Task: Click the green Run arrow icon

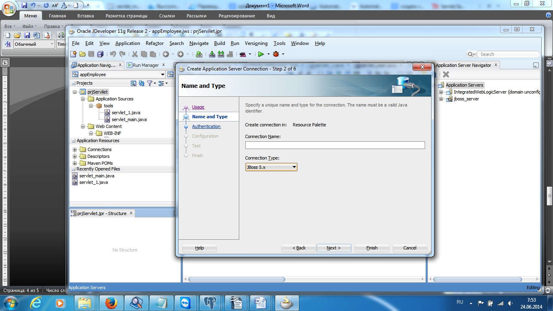Action: click(261, 54)
